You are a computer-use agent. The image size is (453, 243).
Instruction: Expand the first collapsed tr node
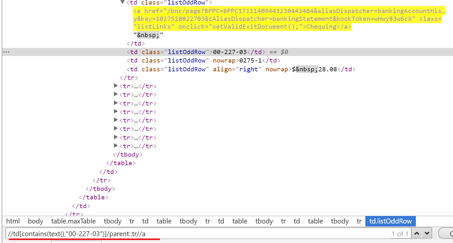pos(116,86)
